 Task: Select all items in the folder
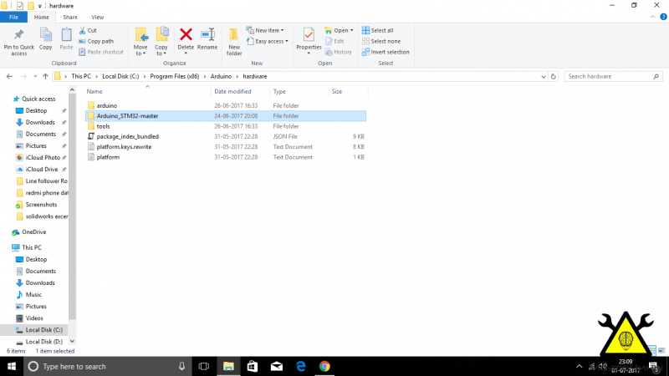click(x=378, y=30)
